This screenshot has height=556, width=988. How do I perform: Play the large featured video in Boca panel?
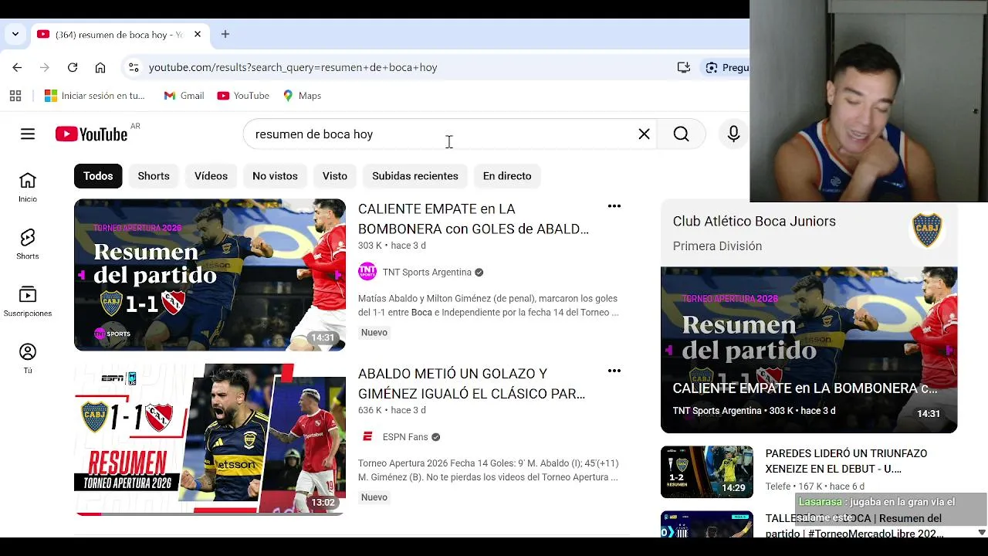tap(809, 350)
